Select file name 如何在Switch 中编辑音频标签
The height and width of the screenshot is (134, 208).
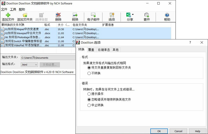24,41
